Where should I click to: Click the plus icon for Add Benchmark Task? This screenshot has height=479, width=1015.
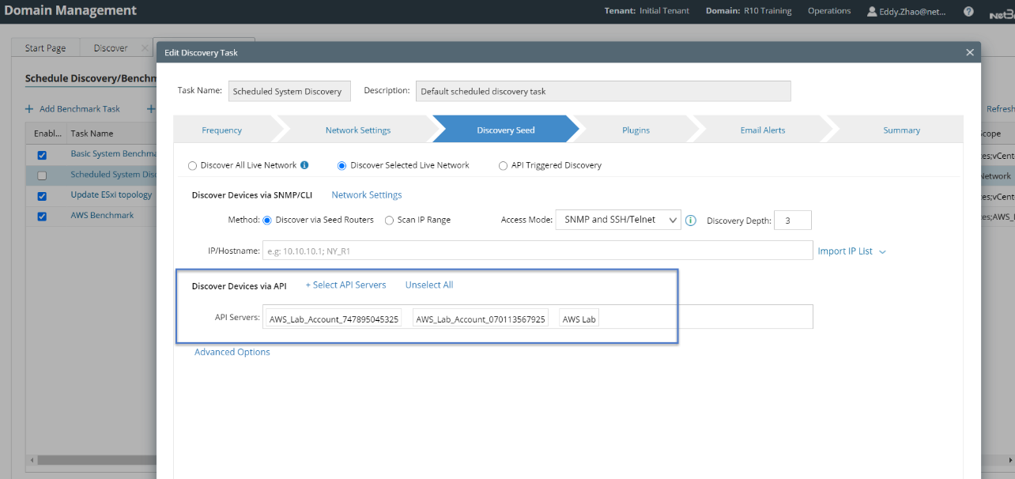click(29, 109)
